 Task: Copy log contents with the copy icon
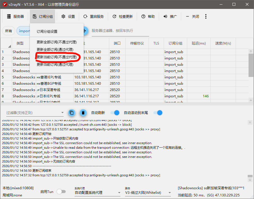pyautogui.click(x=72, y=113)
